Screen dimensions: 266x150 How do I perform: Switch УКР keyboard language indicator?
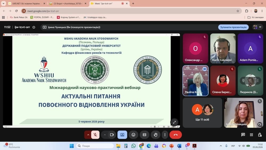tap(233, 146)
